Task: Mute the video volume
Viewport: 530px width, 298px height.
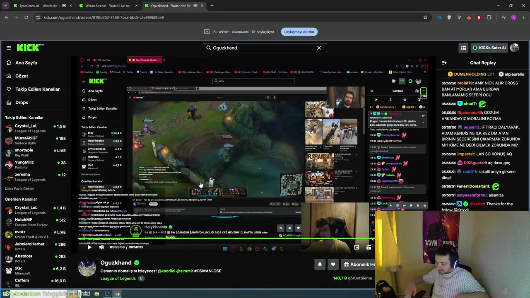Action: click(x=102, y=247)
